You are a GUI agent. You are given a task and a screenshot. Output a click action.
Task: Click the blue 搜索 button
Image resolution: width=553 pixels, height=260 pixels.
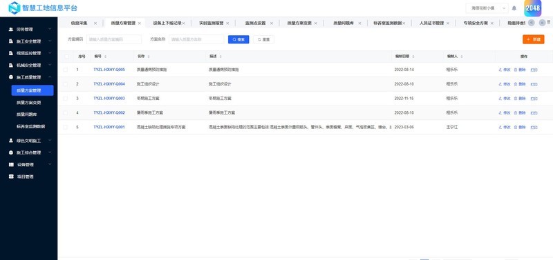tap(238, 39)
